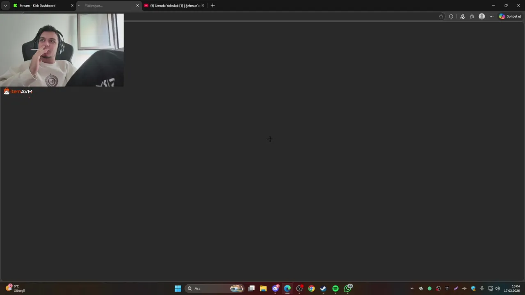Click the itemAVM logo

(x=18, y=91)
